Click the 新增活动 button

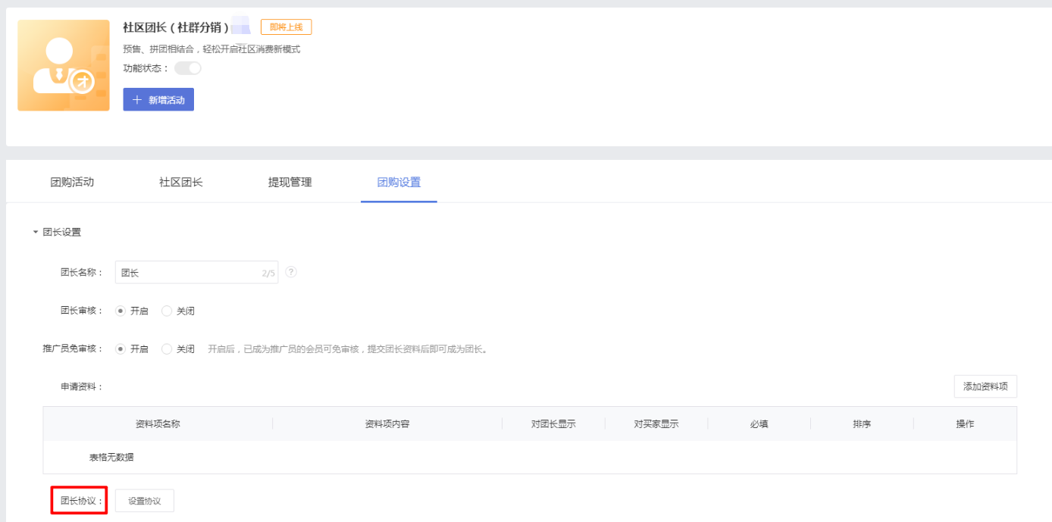158,99
